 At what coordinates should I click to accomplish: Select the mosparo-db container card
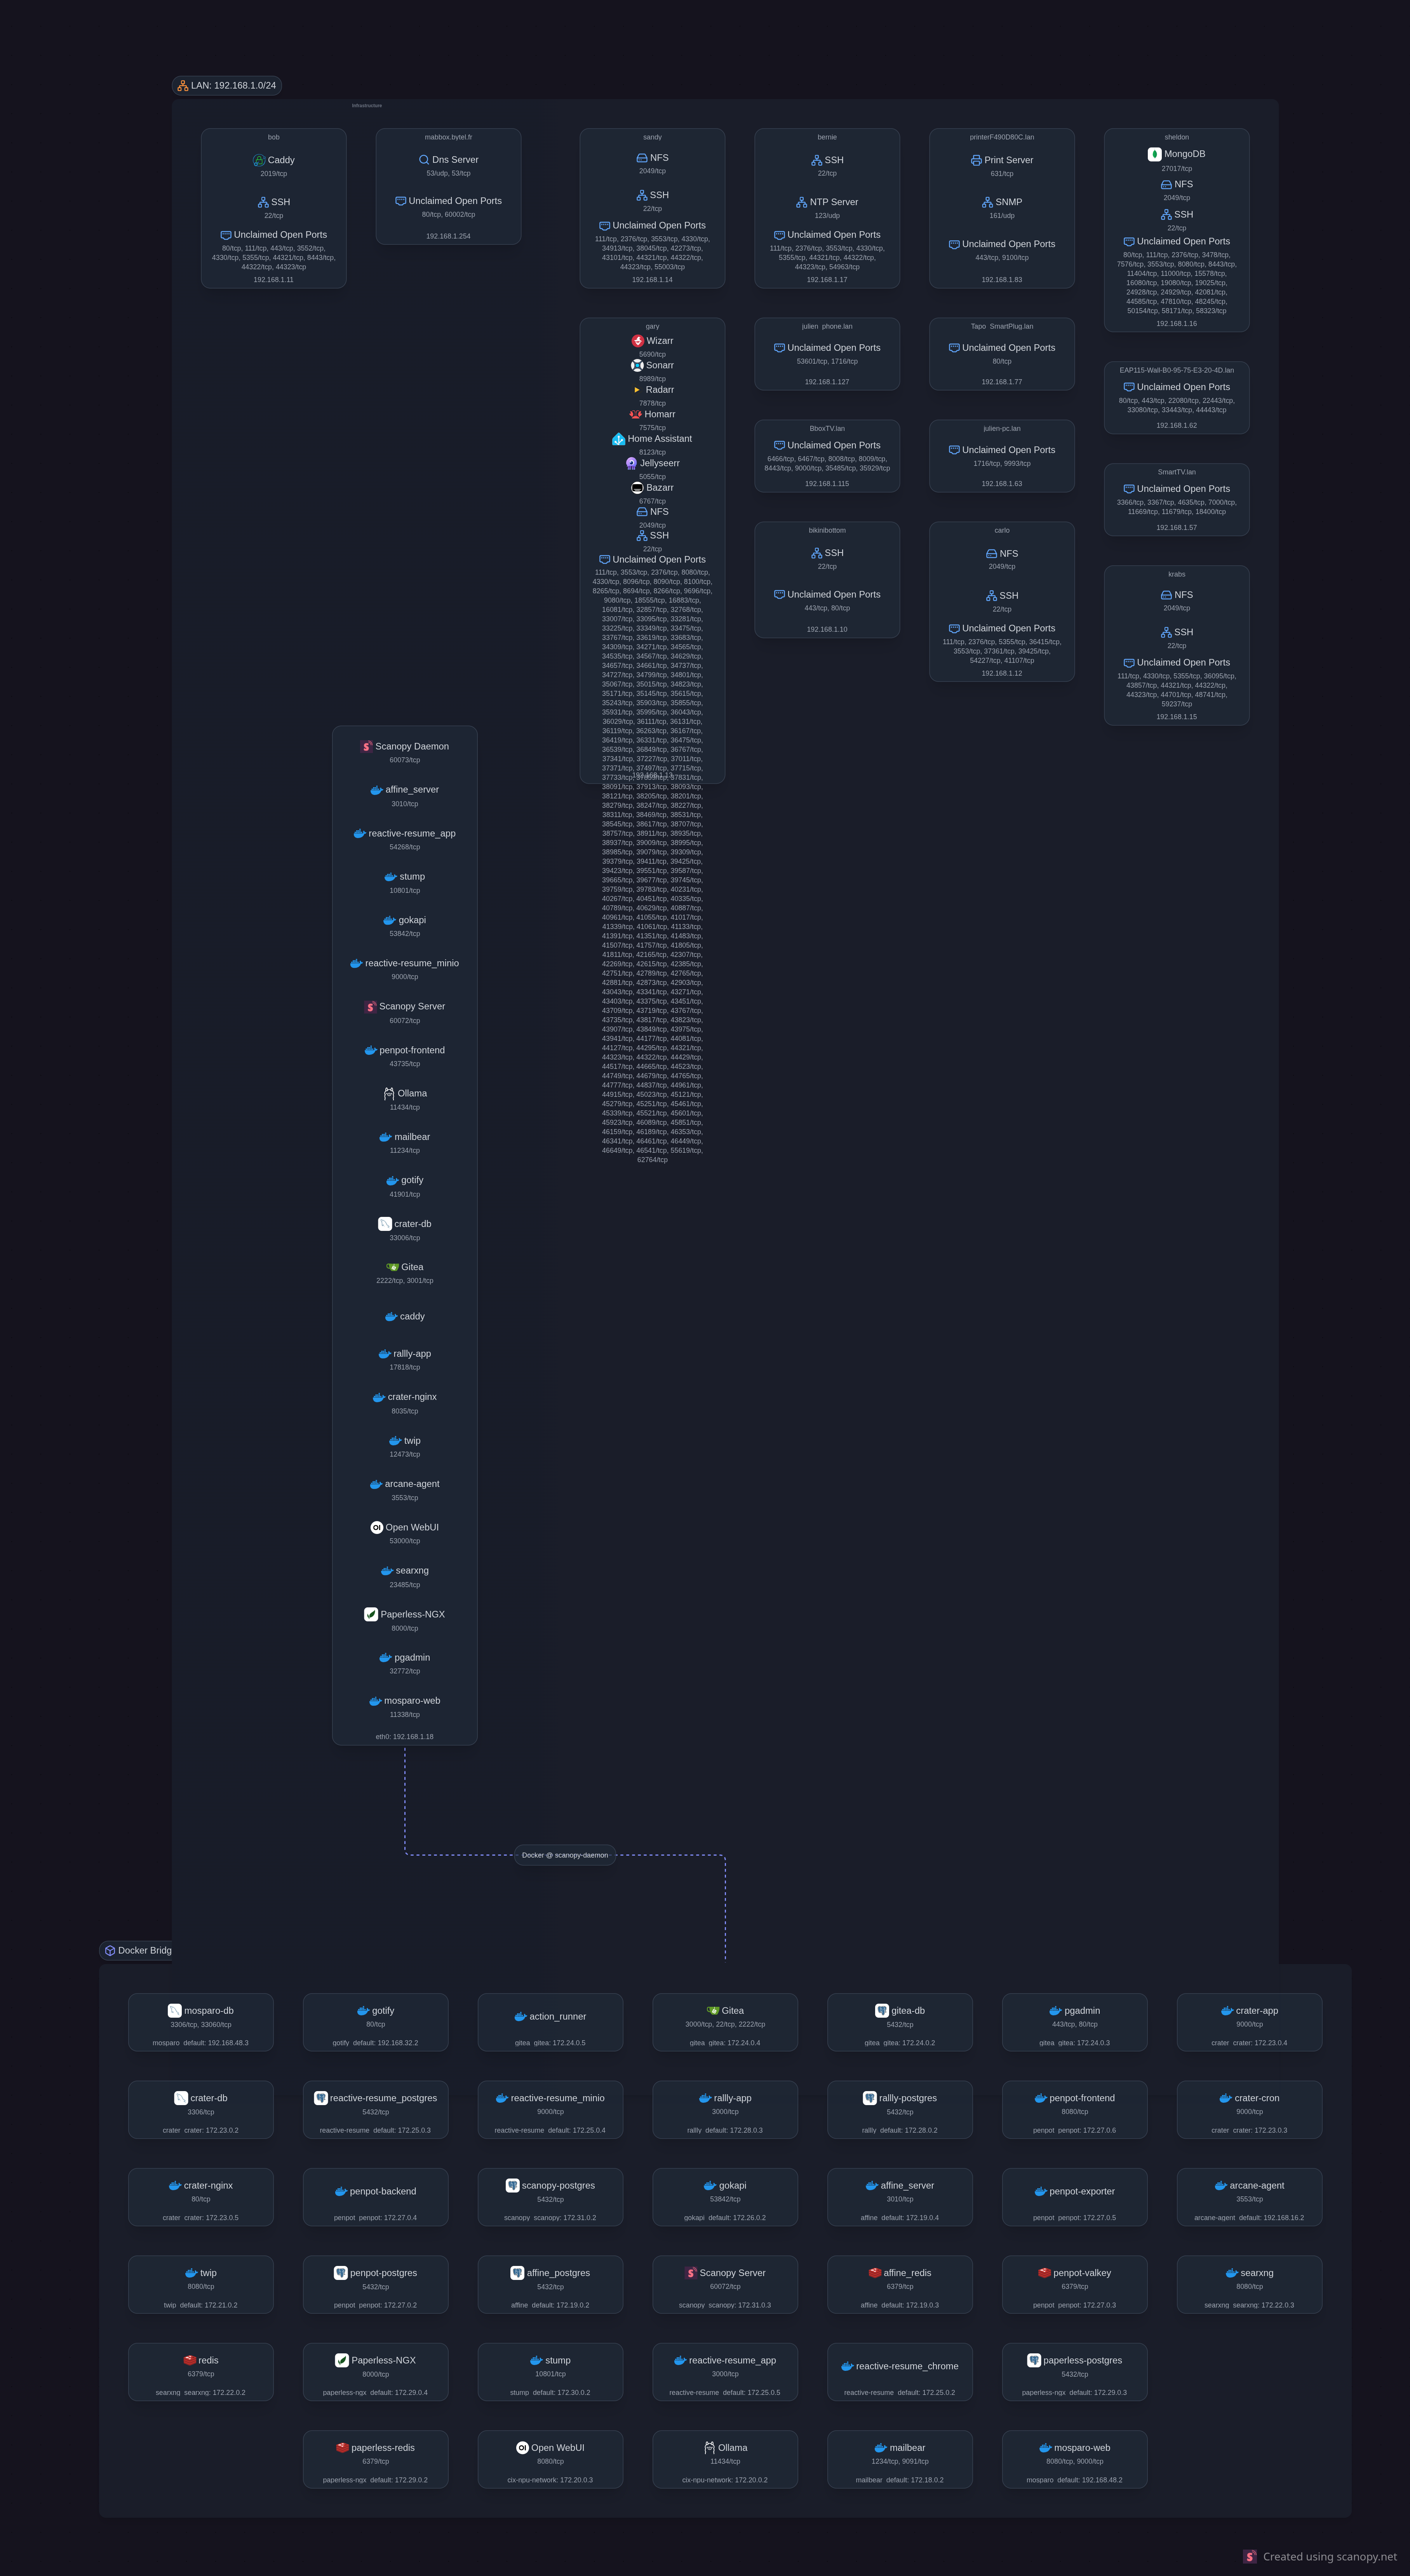point(201,2022)
